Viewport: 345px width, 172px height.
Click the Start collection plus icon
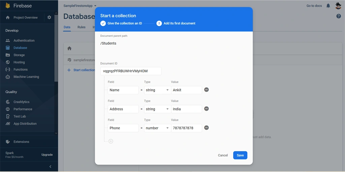[x=69, y=70]
